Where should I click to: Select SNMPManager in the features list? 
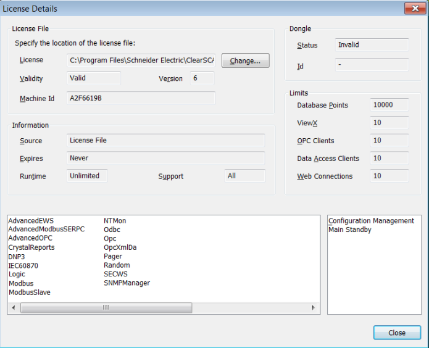(x=127, y=283)
